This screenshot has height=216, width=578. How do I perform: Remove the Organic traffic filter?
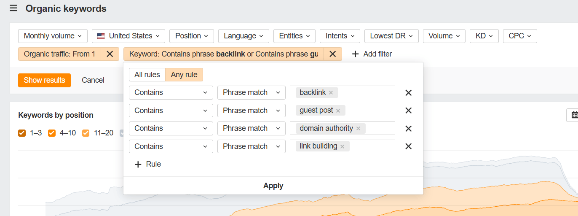tap(110, 54)
